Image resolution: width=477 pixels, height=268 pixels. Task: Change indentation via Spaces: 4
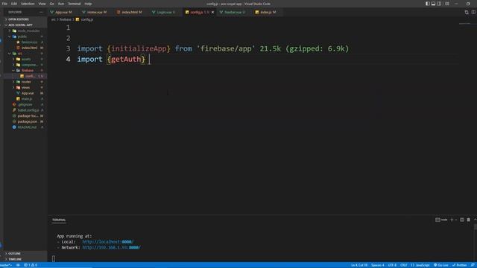(x=378, y=265)
